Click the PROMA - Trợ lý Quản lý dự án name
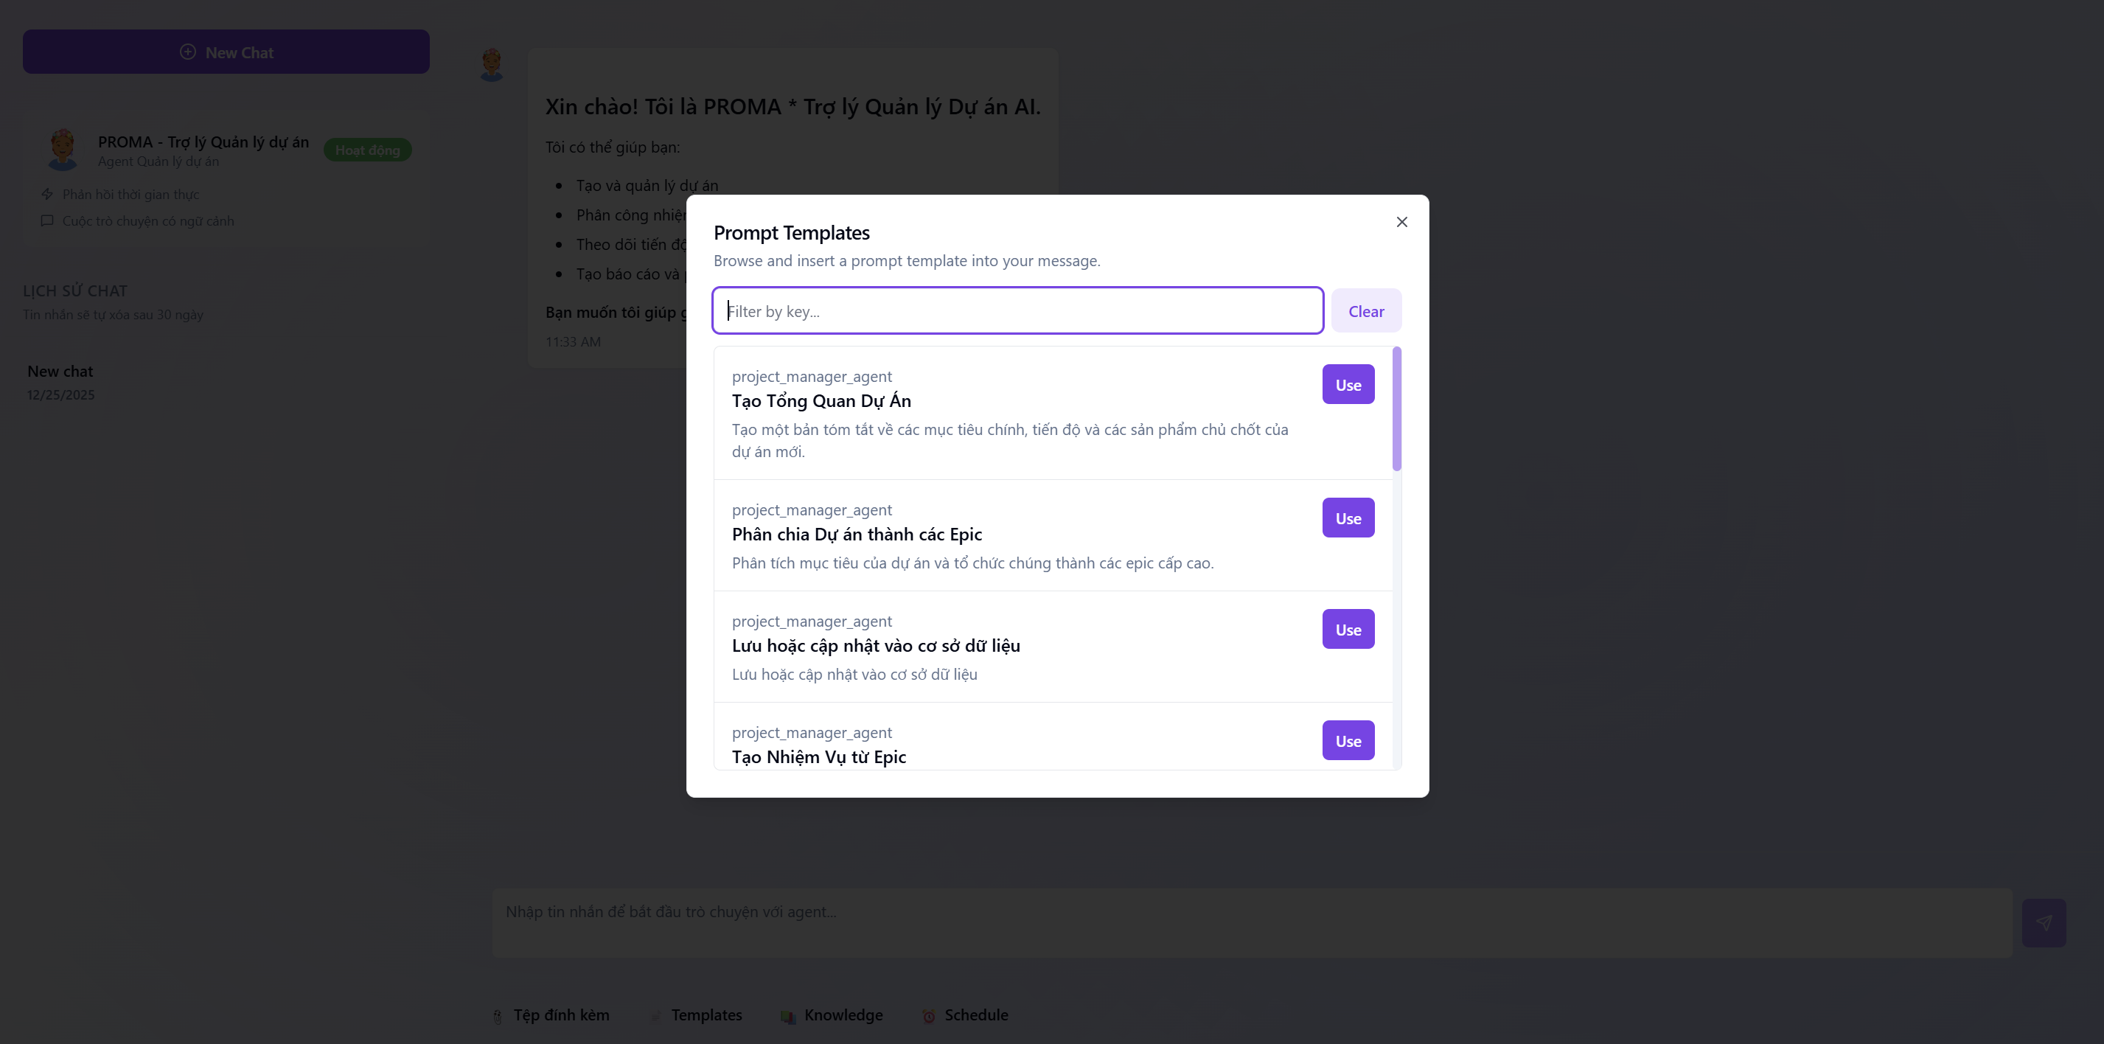This screenshot has width=2104, height=1044. (203, 142)
